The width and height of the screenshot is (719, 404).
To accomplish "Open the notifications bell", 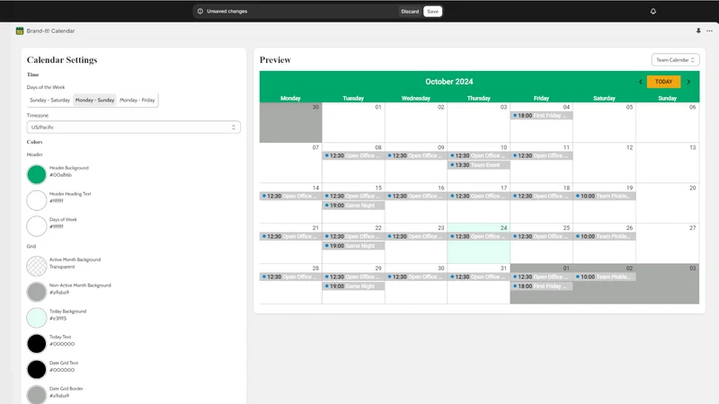I will [653, 12].
